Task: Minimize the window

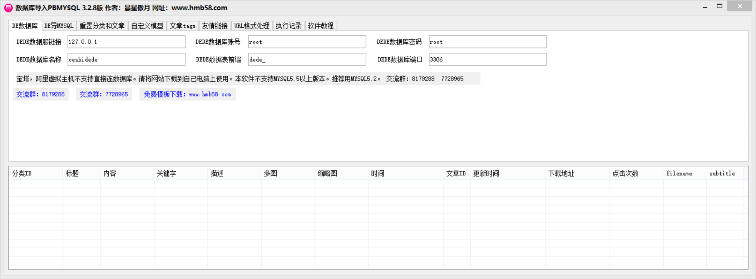Action: [x=705, y=6]
